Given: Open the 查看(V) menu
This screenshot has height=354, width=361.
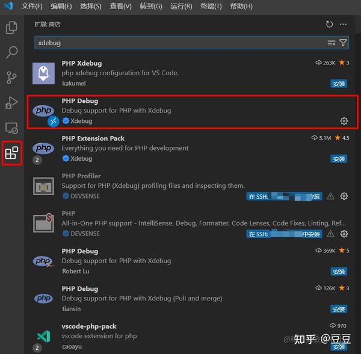Looking at the screenshot, I should tap(120, 6).
